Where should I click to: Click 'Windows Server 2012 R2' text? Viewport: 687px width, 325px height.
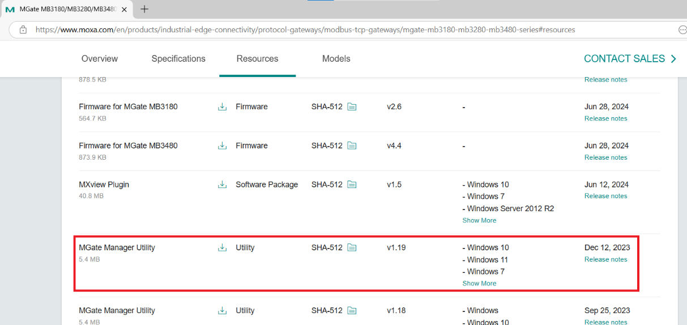click(510, 208)
